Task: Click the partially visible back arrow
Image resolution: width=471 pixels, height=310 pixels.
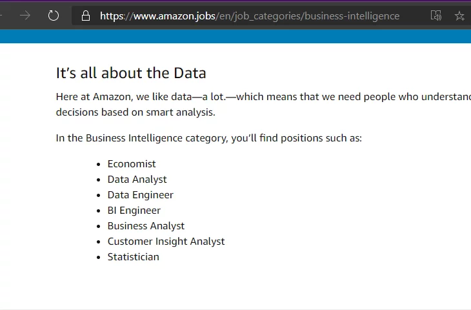Action: [2, 15]
